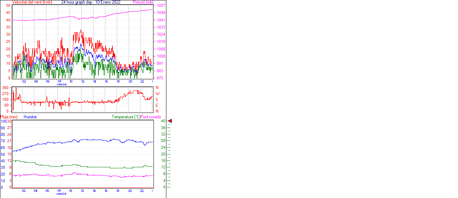Click the 'Punt rosada' legend label

coord(151,117)
